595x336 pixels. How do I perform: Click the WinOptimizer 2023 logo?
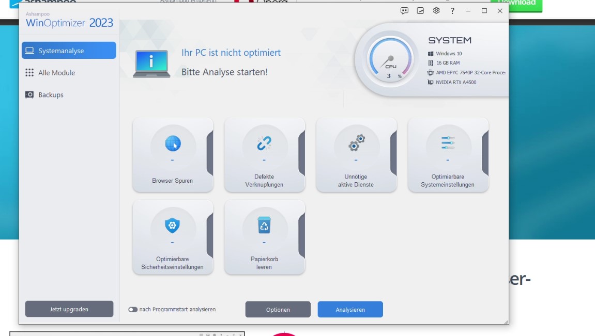(x=69, y=20)
